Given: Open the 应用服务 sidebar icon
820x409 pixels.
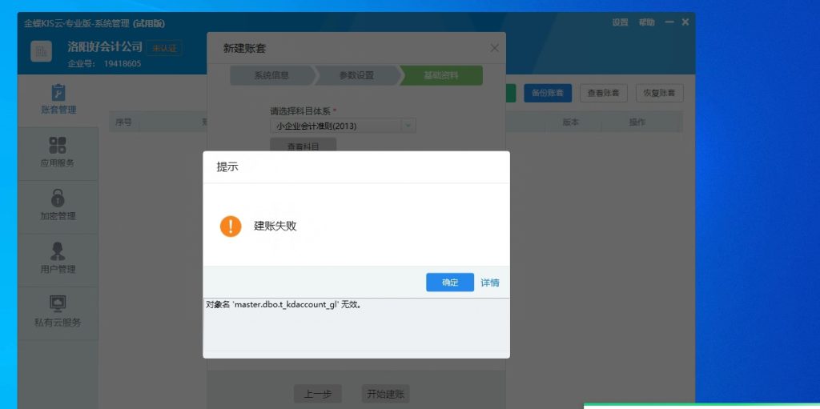Looking at the screenshot, I should pyautogui.click(x=58, y=146).
